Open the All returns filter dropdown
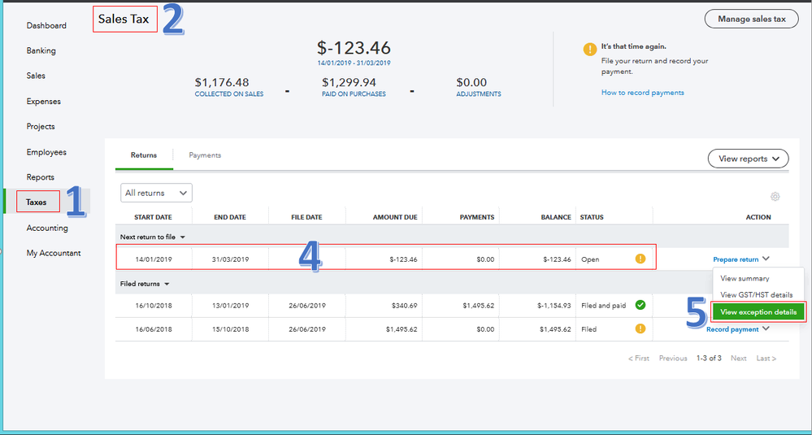 (x=156, y=193)
